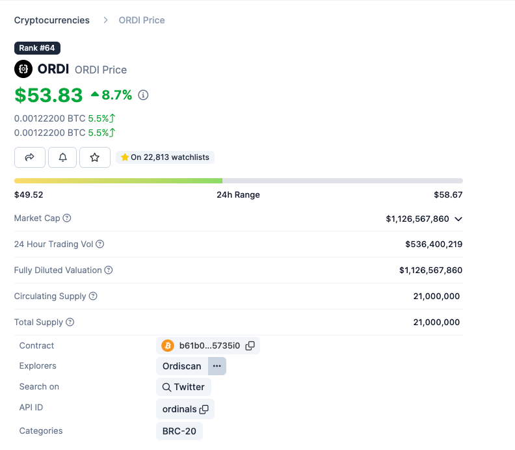Click the second 0.00122200 BTC price line
Image resolution: width=515 pixels, height=450 pixels.
[65, 133]
